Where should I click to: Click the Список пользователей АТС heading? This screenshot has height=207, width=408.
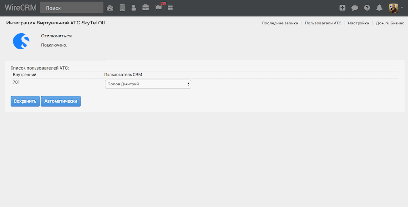tap(39, 68)
